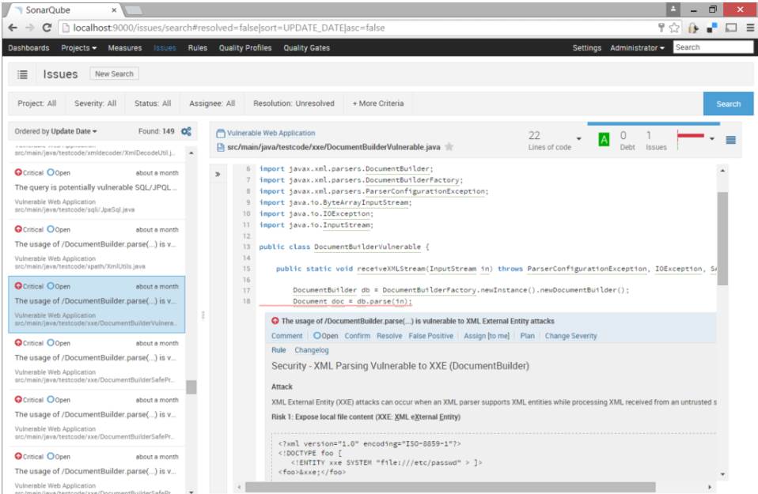Click the top navigation Search field
Viewport: 758px width, 494px height.
pos(712,47)
